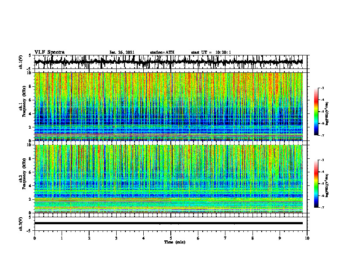Click time axis tick label 10
Image resolution: width=346 pixels, height=267 pixels.
point(307,238)
